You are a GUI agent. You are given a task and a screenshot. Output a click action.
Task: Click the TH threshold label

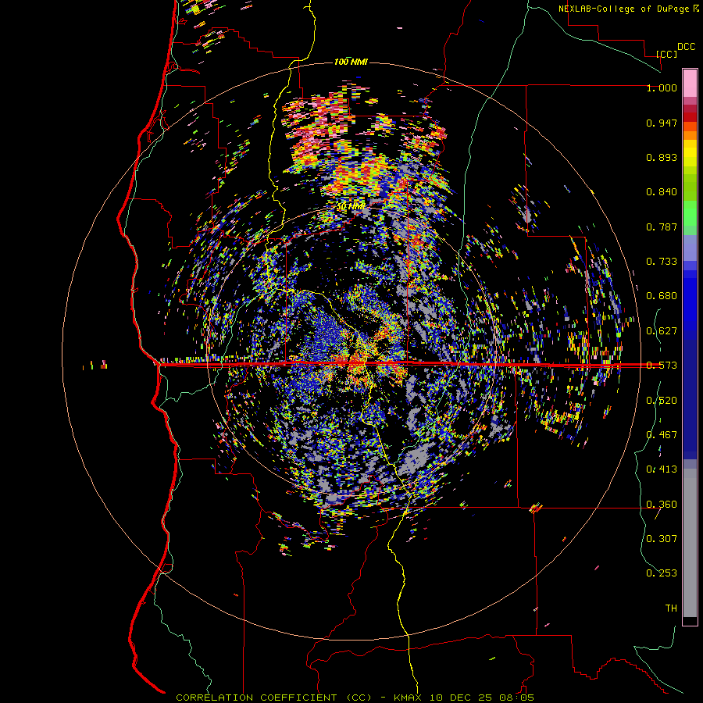[x=671, y=608]
